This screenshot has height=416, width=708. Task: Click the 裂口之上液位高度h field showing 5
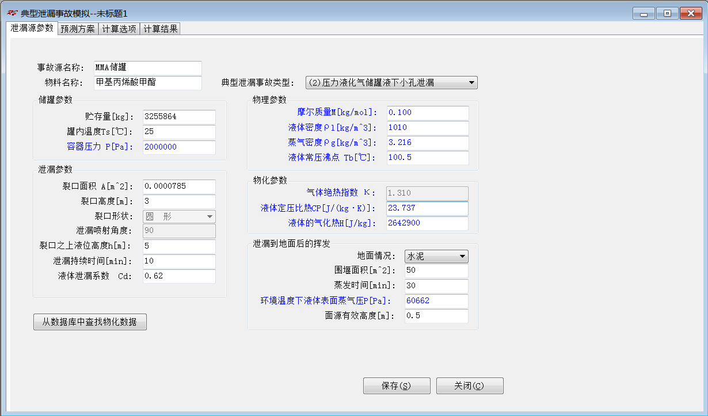(x=179, y=247)
